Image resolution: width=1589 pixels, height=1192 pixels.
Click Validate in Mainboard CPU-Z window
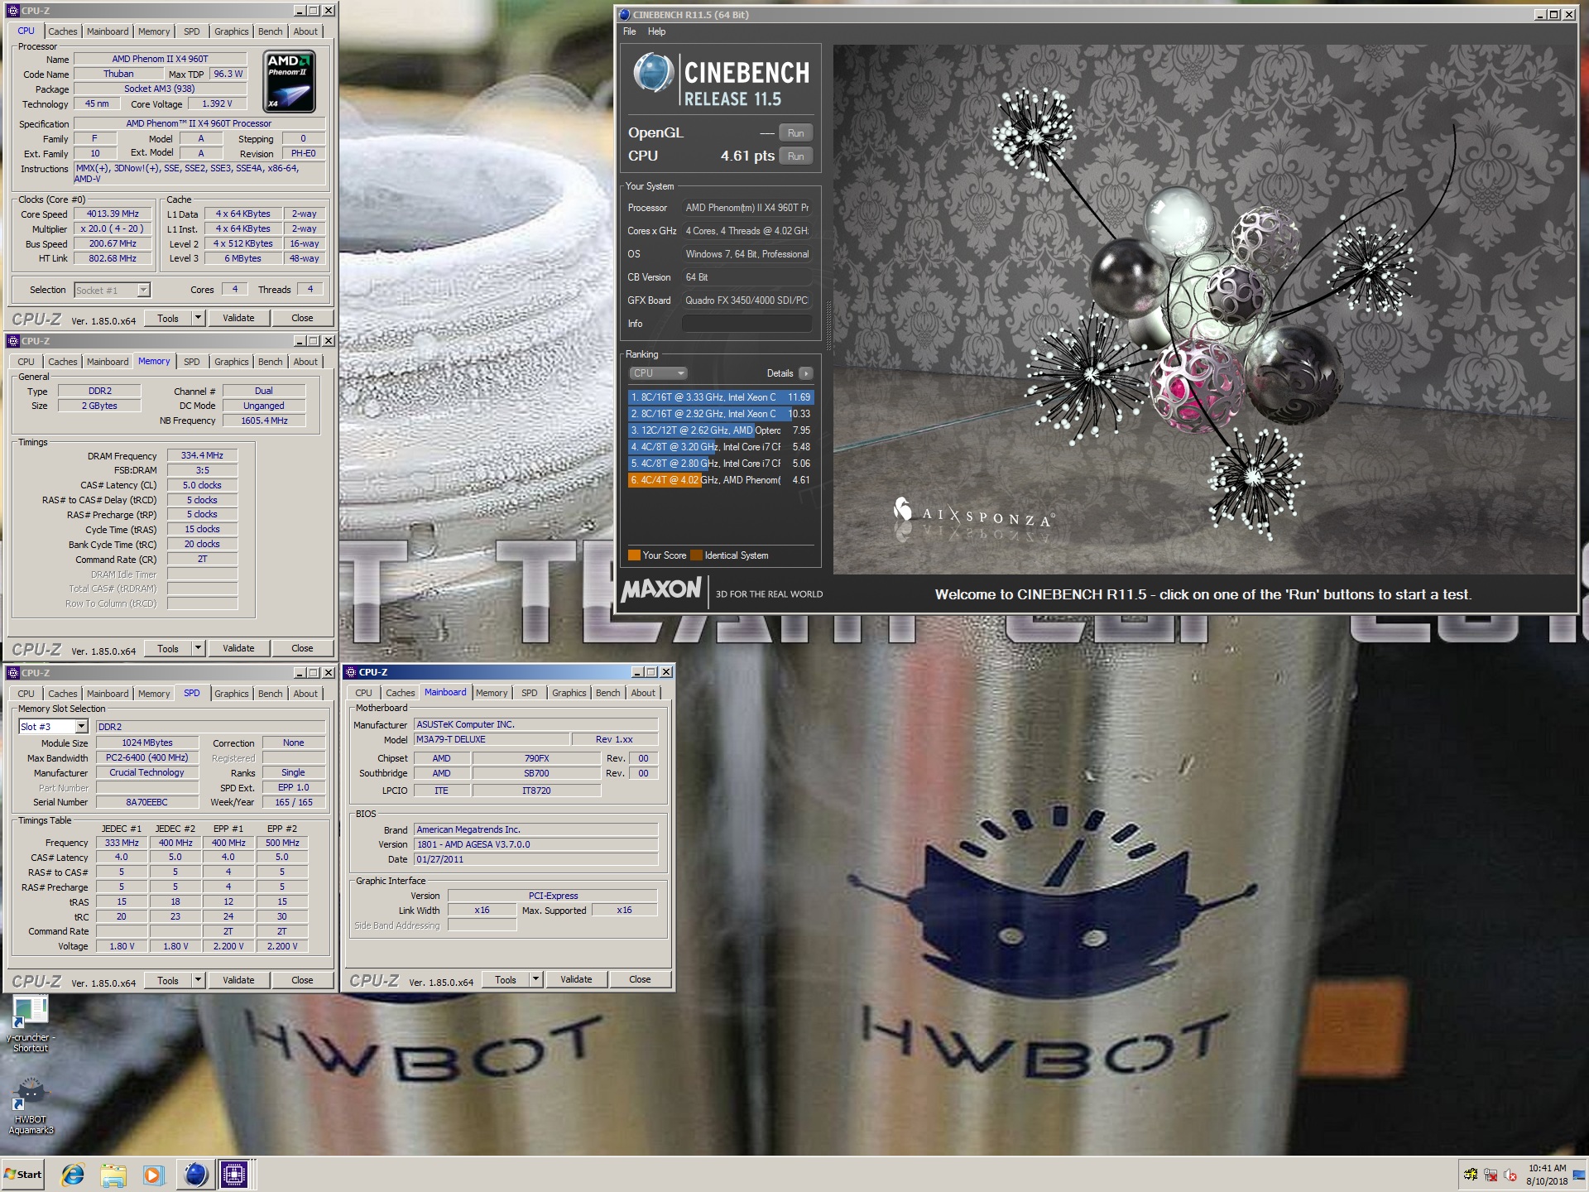pyautogui.click(x=576, y=979)
